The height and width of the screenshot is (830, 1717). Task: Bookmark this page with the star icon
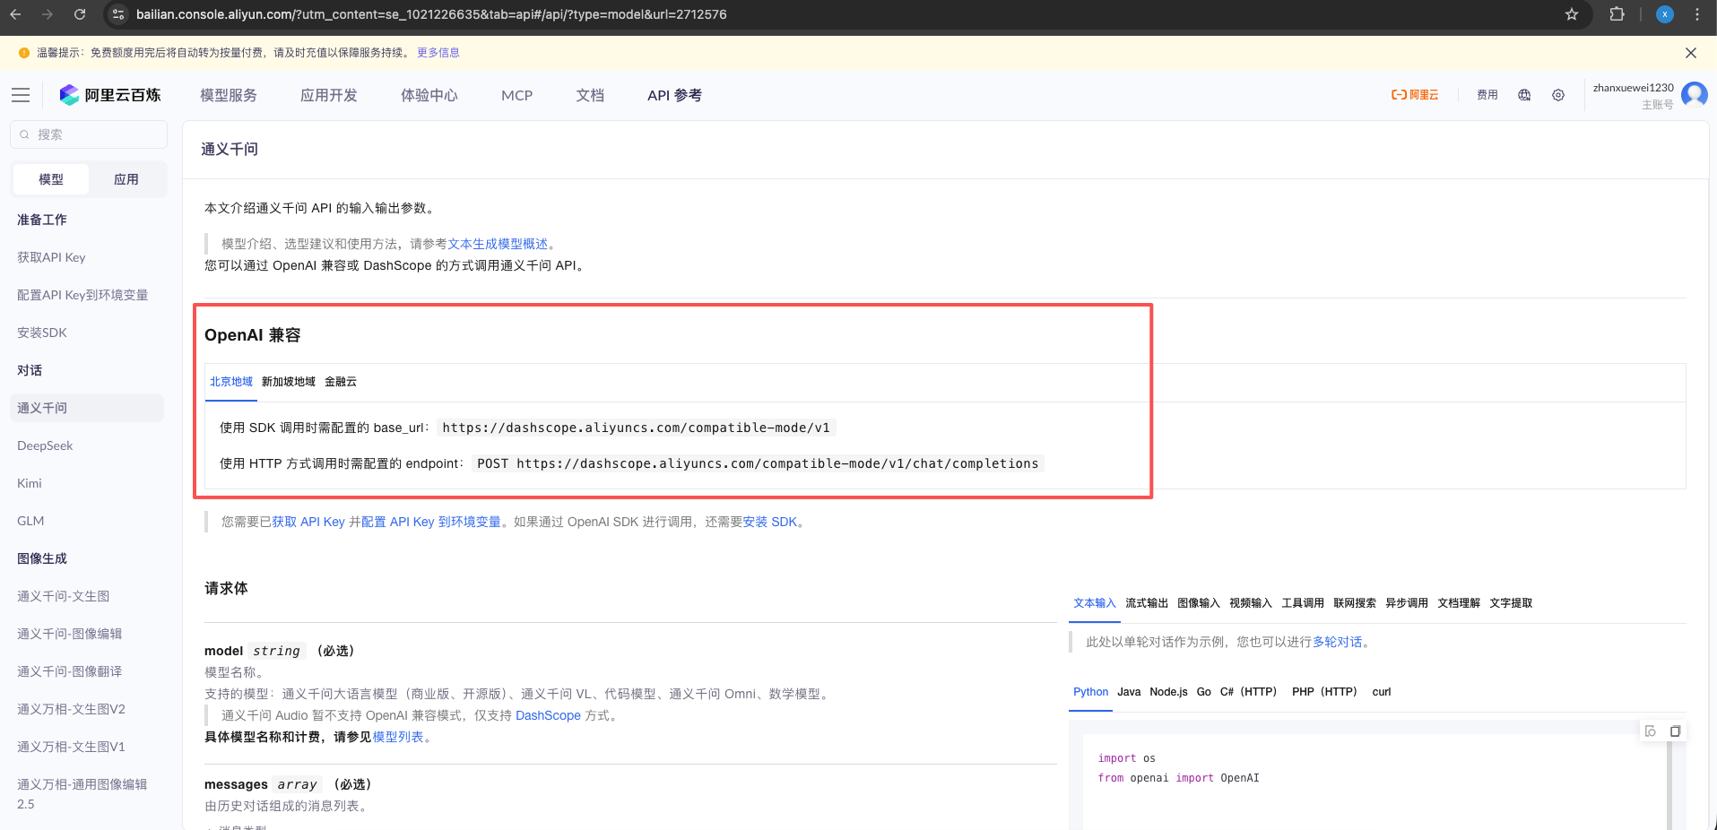[1572, 14]
